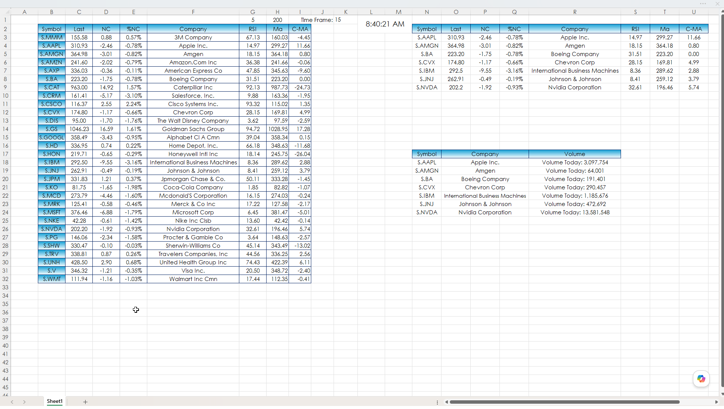Image resolution: width=724 pixels, height=409 pixels.
Task: Click the S.AAPL cell in column B
Action: pyautogui.click(x=52, y=46)
